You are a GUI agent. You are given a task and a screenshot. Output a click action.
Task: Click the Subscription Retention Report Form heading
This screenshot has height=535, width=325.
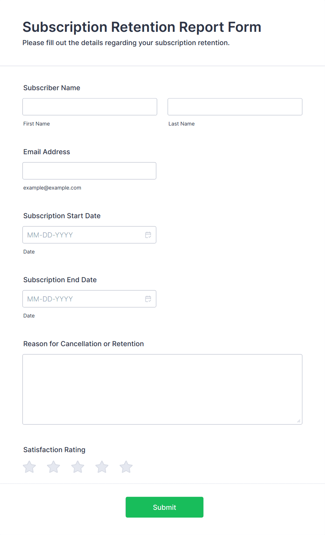pos(142,27)
